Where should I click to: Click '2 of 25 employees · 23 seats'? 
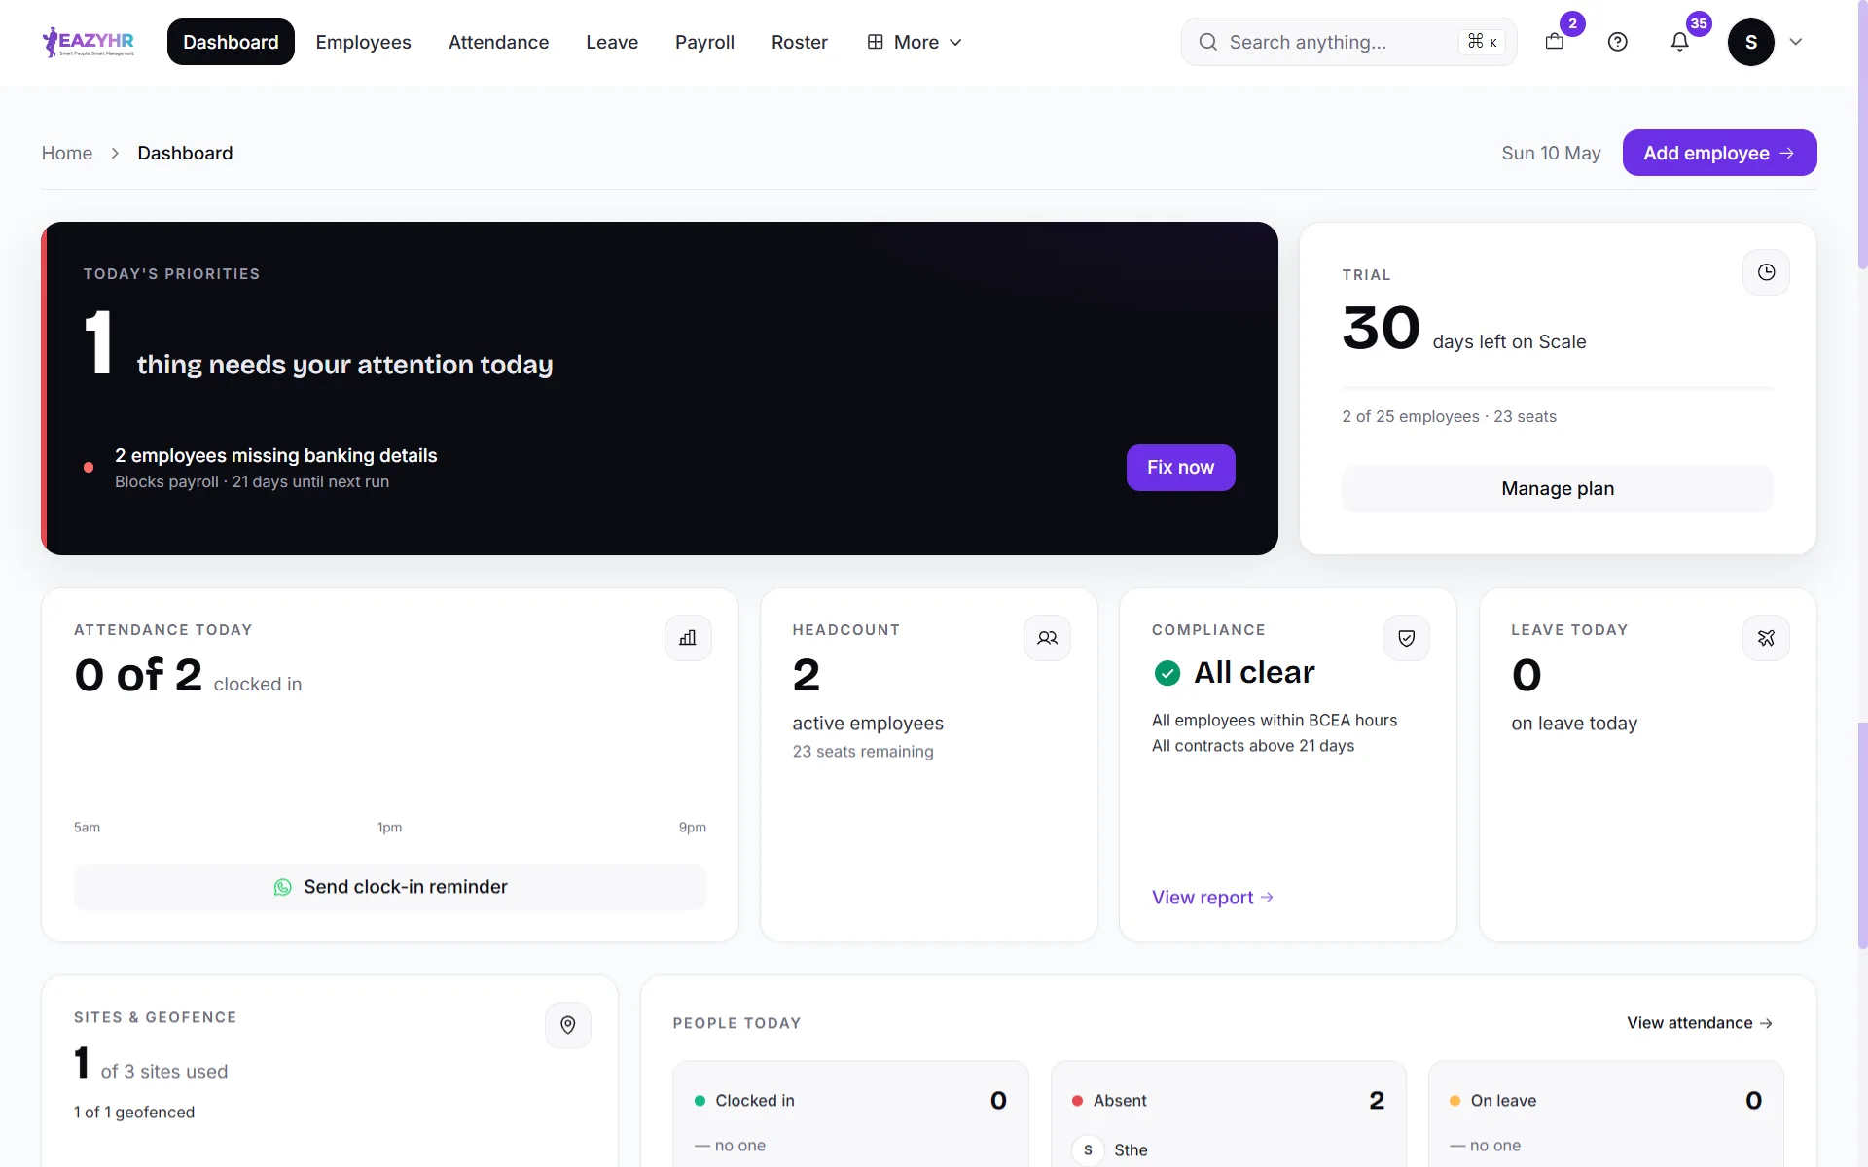click(x=1449, y=416)
